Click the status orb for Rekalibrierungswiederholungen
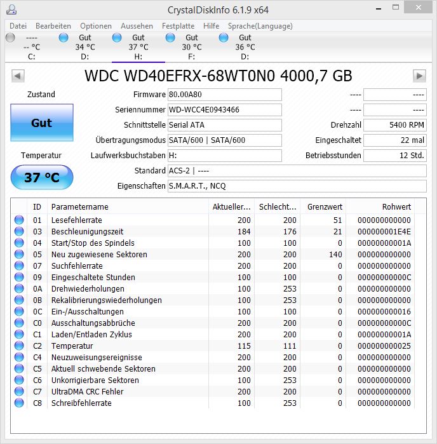Image resolution: width=437 pixels, height=444 pixels. point(19,300)
